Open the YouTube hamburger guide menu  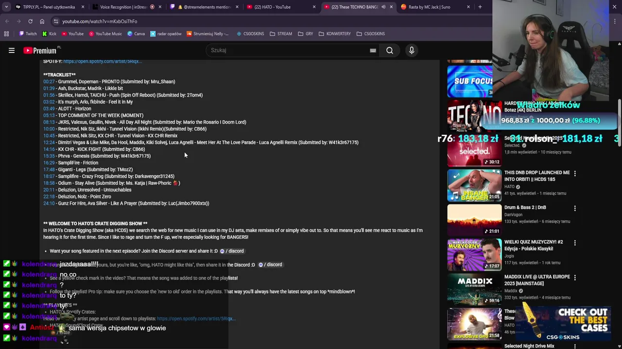[12, 50]
